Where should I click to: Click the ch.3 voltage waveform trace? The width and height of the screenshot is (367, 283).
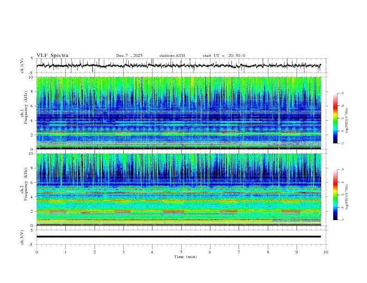point(178,237)
